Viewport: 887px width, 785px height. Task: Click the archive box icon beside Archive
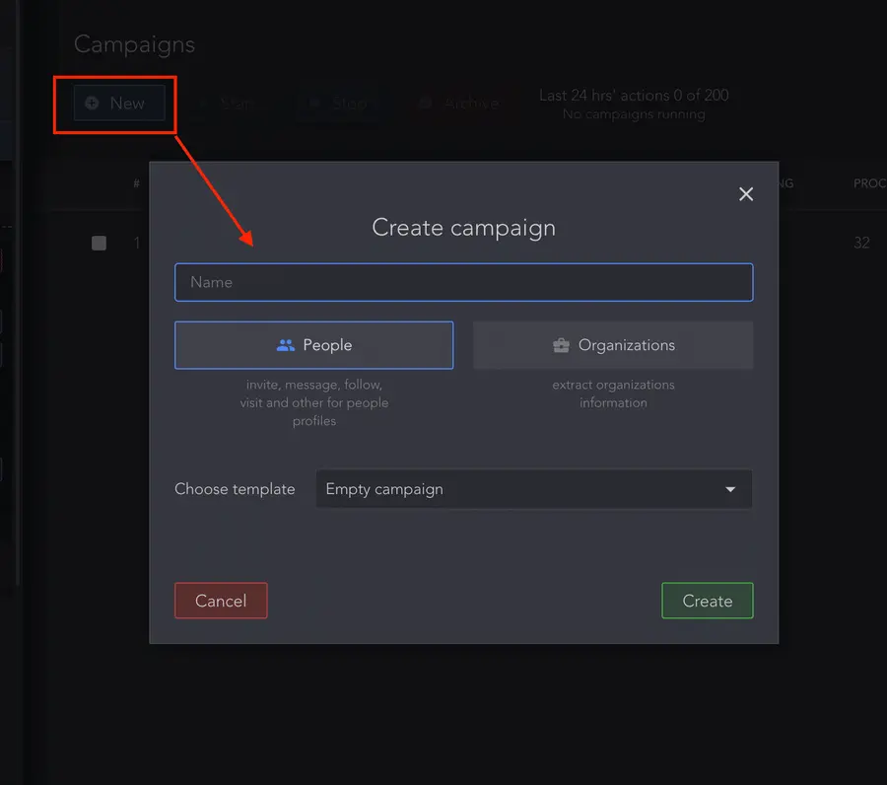426,103
